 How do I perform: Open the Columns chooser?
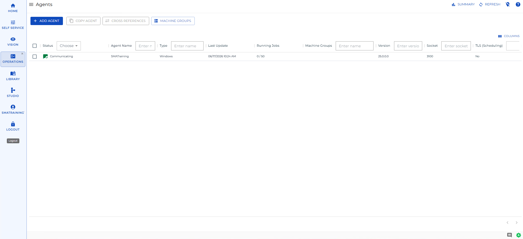click(x=509, y=36)
